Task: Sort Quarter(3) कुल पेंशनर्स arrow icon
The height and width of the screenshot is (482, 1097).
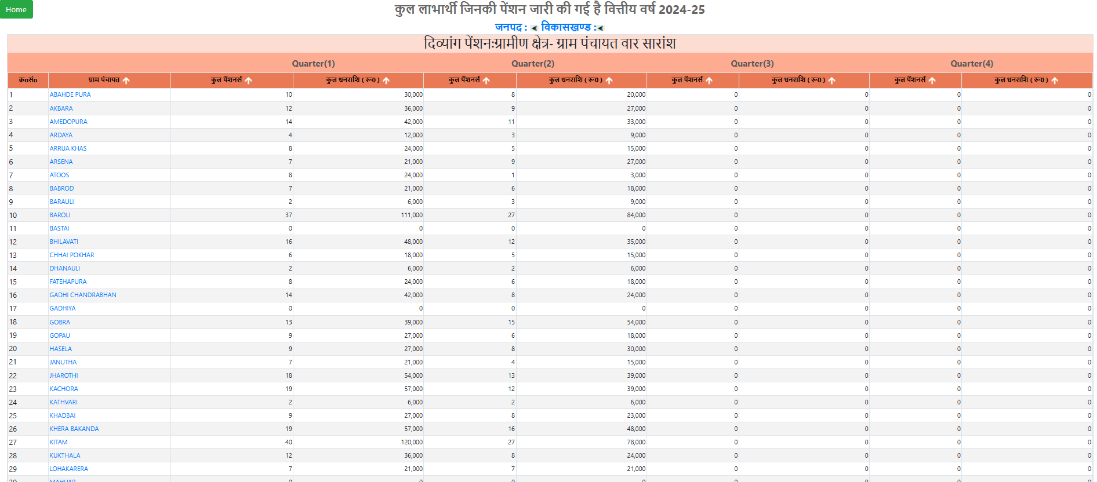Action: (x=709, y=81)
